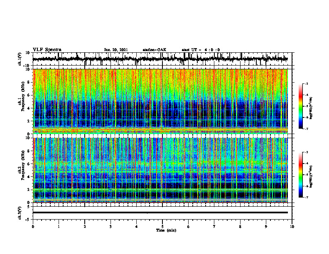The height and width of the screenshot is (254, 329).
Task: Click the "-7" tick on ch.1 colorbar
Action: (306, 129)
